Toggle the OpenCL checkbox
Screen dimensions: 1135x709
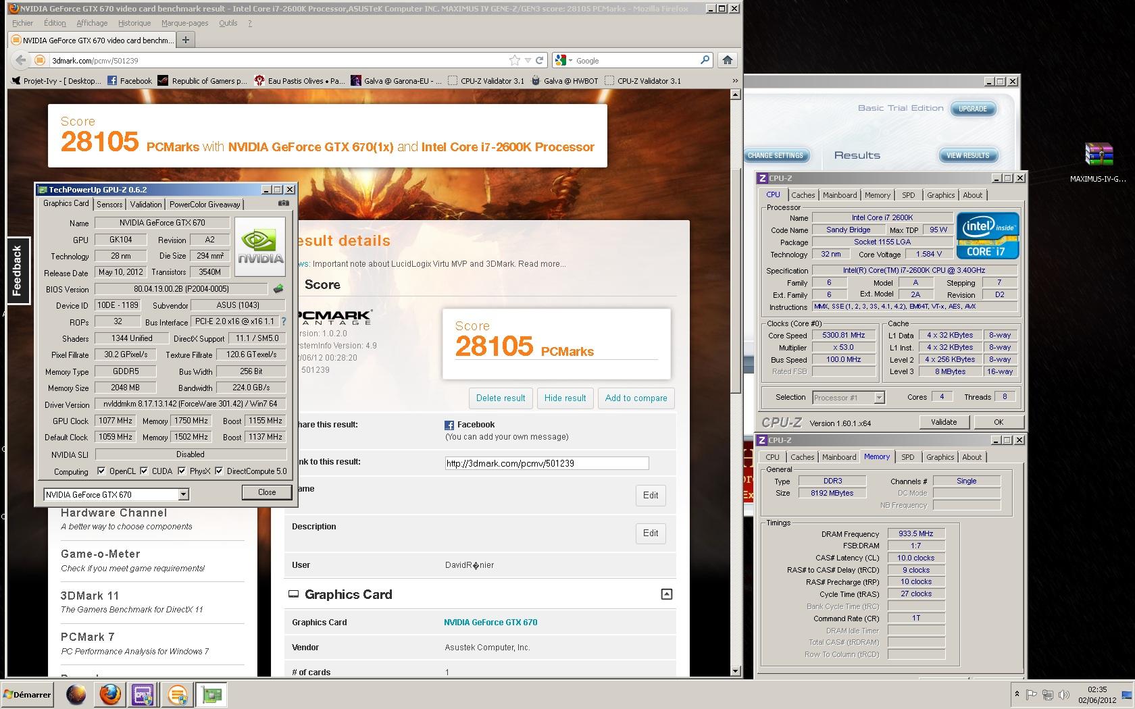[x=101, y=471]
